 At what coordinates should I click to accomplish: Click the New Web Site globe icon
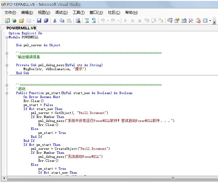click(x=14, y=21)
